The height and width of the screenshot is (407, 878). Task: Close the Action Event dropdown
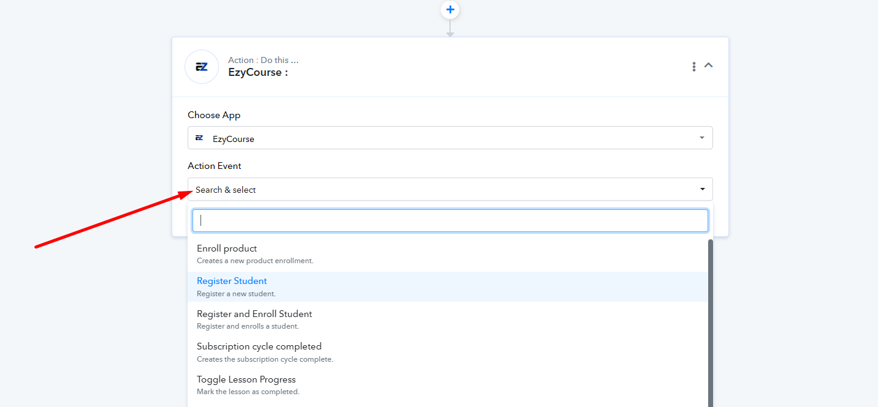tap(450, 189)
